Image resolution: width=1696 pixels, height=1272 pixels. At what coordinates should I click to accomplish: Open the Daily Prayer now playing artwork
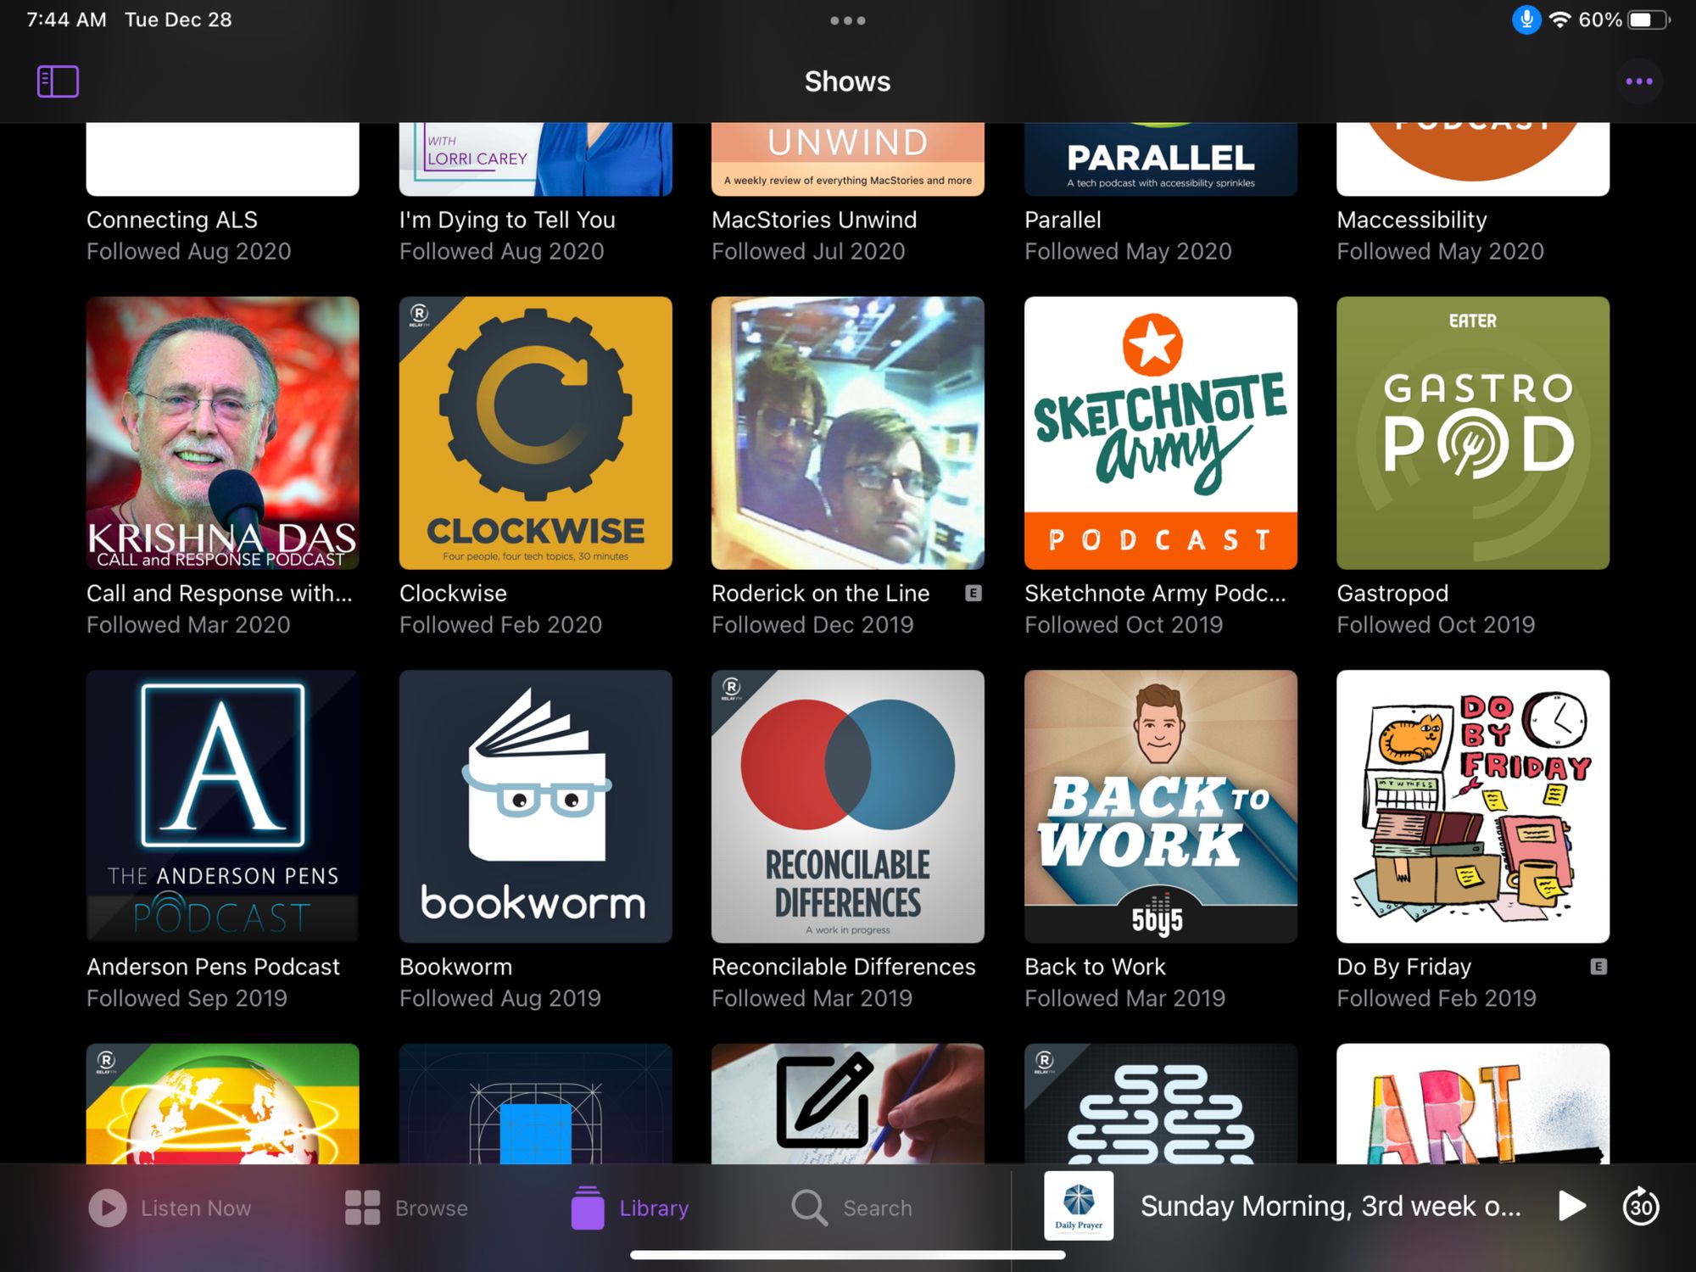point(1079,1206)
